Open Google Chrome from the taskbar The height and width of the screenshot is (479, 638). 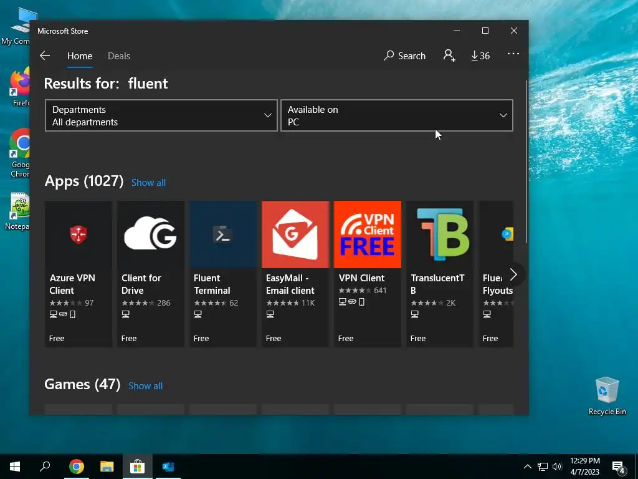[77, 467]
